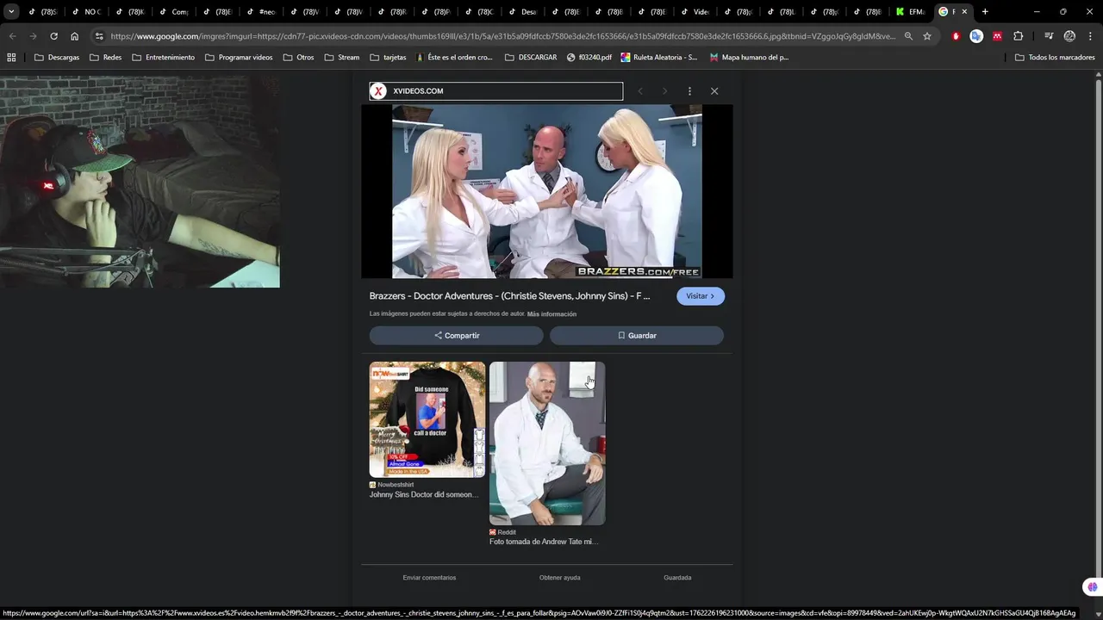Open the apps grid in bookmarks bar
The image size is (1103, 620).
tap(11, 57)
